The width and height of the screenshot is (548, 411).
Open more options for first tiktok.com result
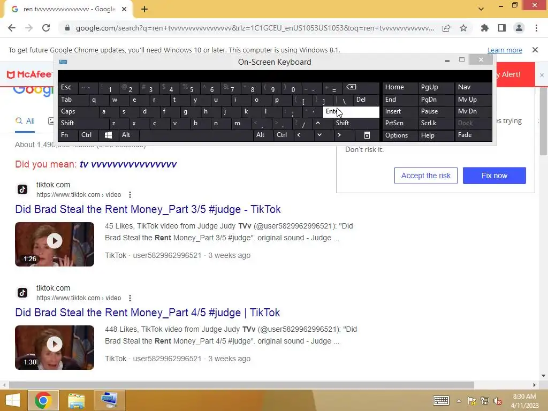130,195
